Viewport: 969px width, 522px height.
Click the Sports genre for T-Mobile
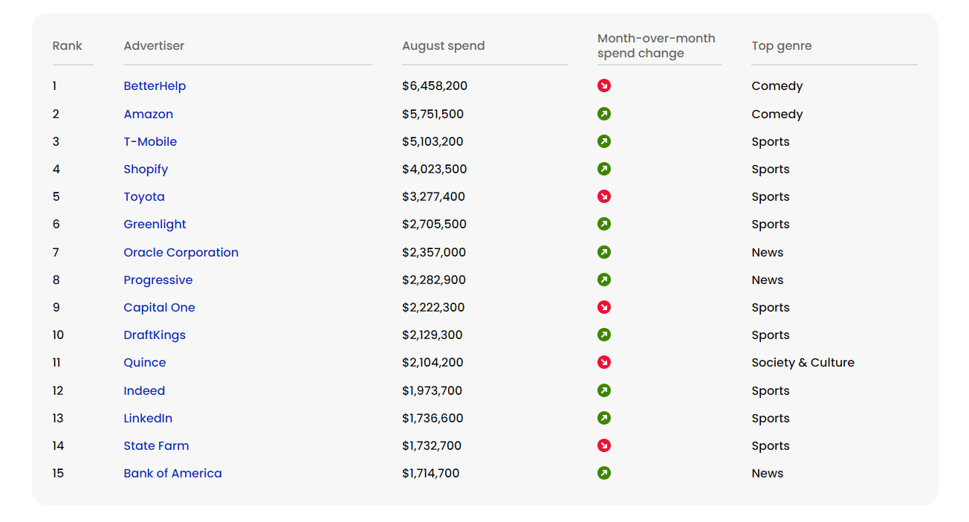tap(771, 142)
